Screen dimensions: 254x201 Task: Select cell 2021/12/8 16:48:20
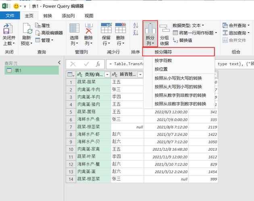pos(166,149)
